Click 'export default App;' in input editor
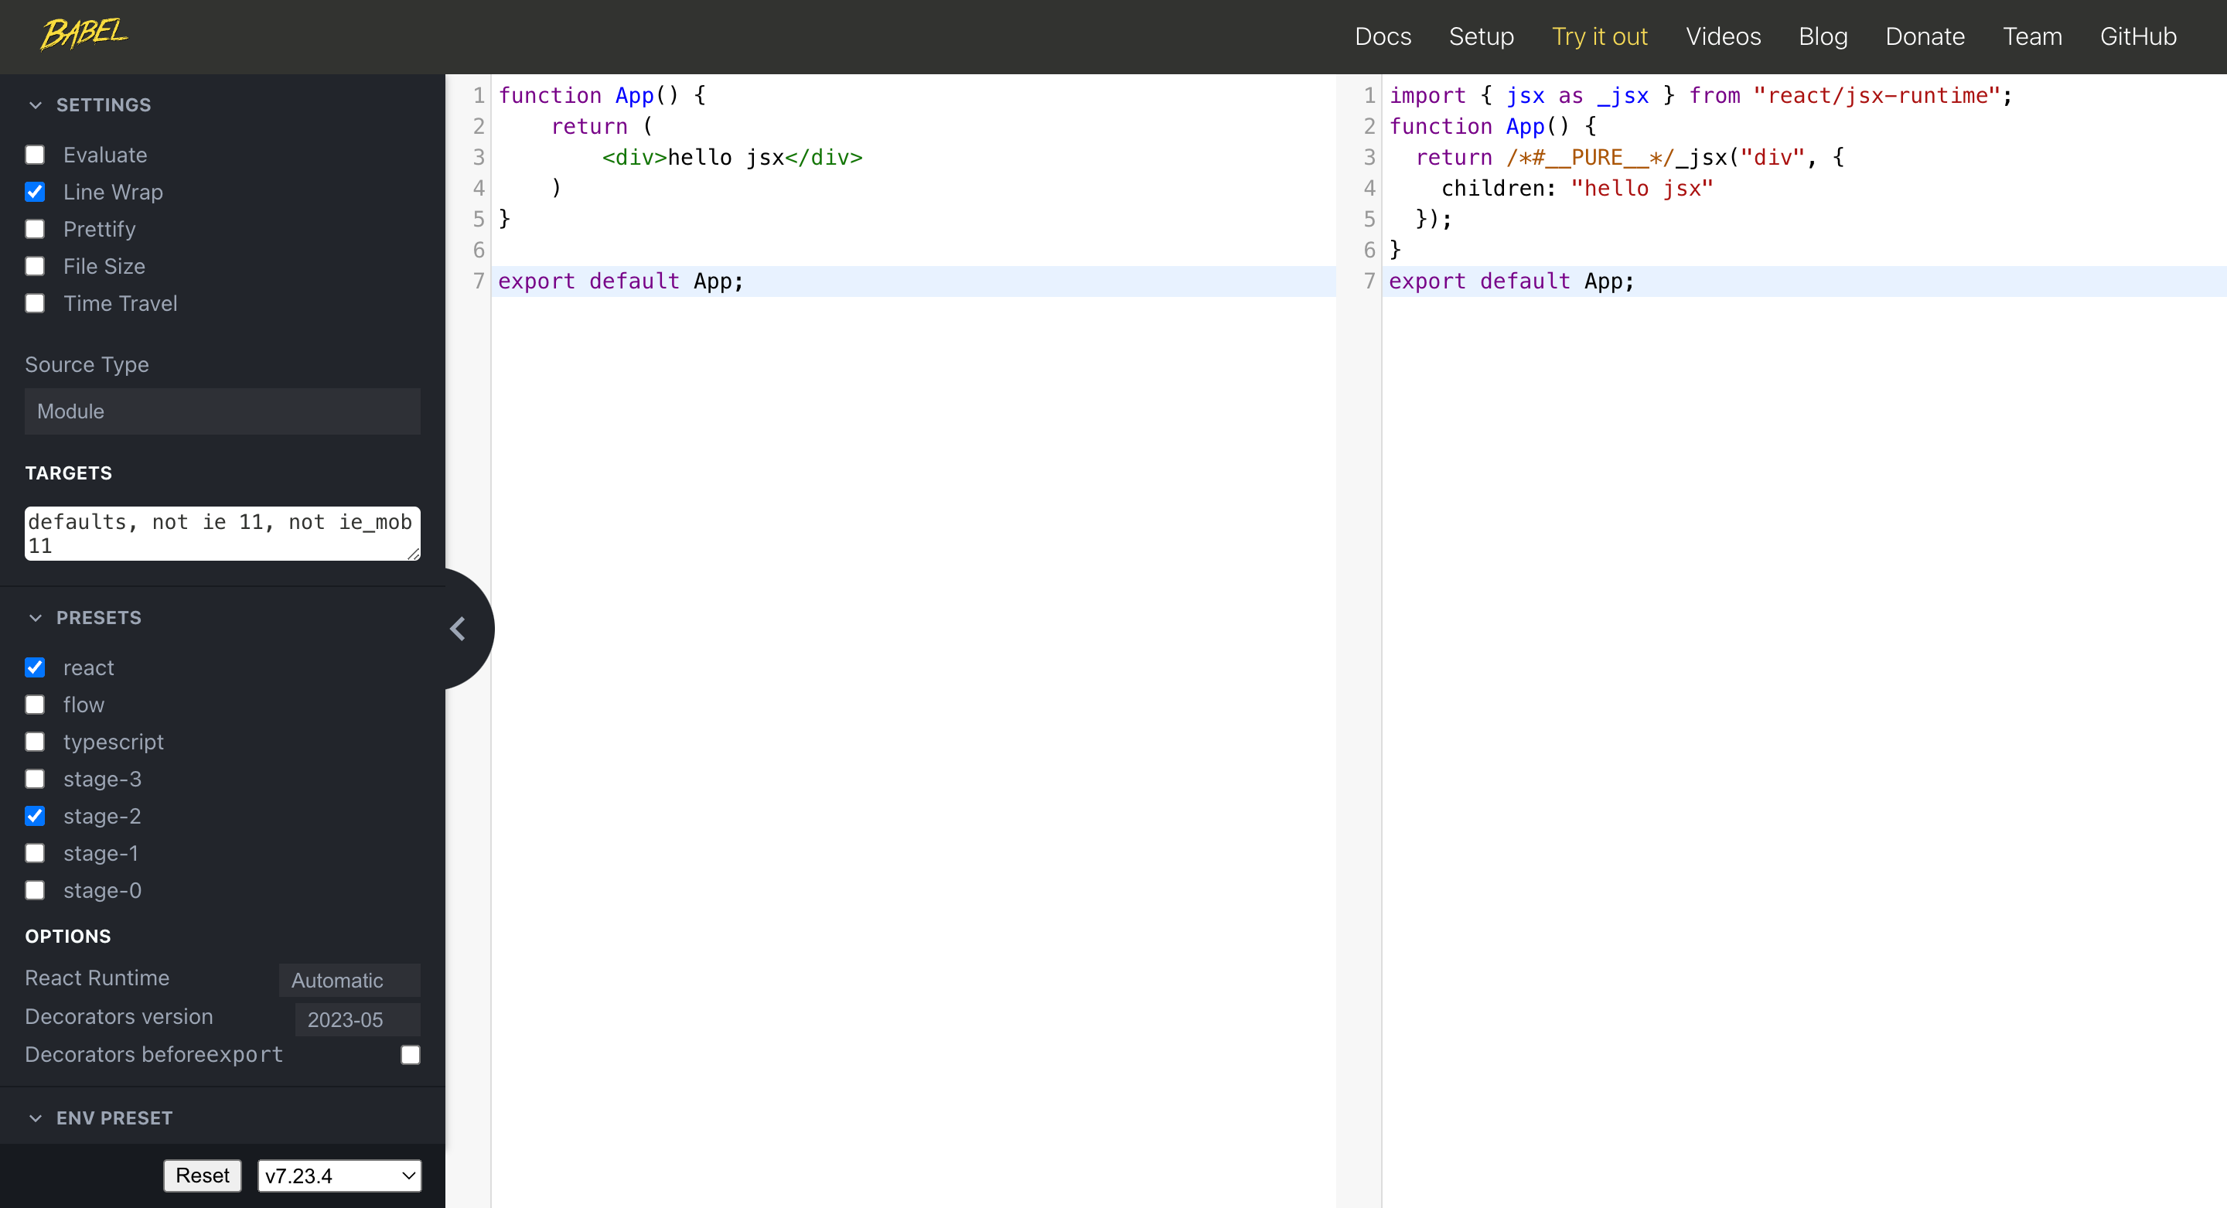 621,281
